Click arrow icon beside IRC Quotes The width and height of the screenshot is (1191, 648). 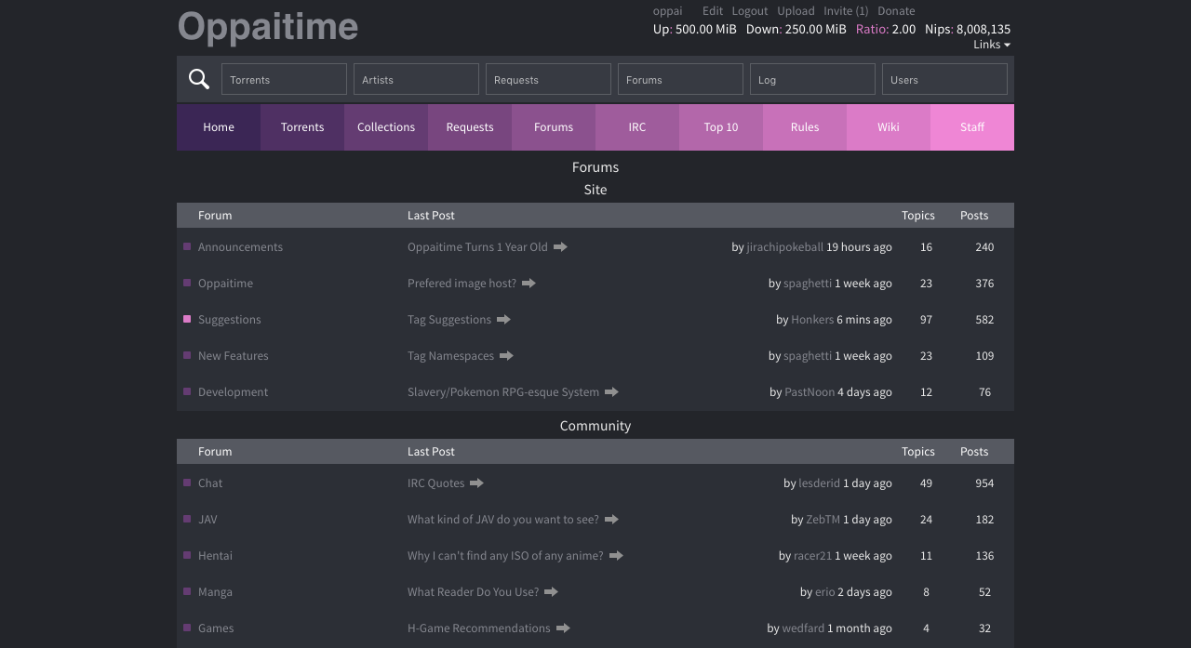(476, 483)
